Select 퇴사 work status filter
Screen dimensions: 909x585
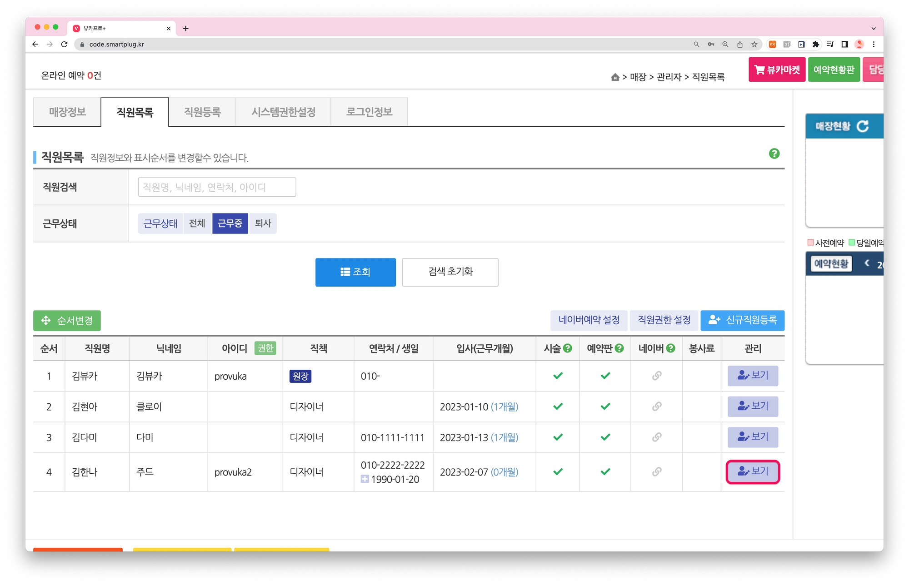click(263, 223)
